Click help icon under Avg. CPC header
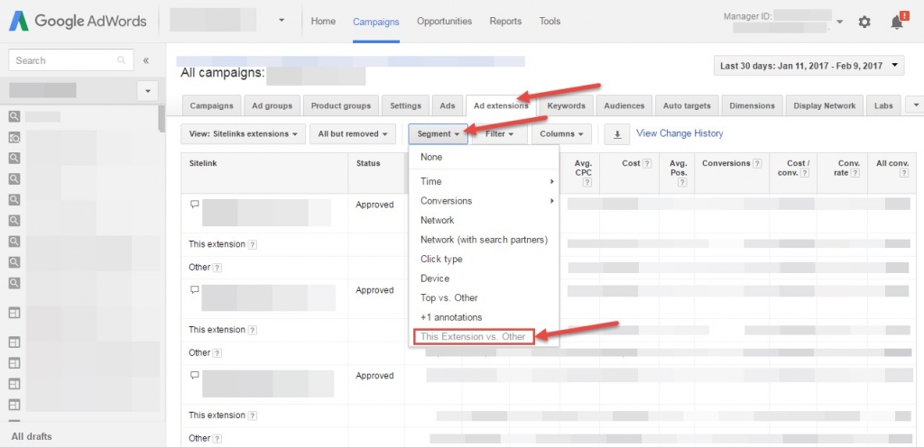This screenshot has width=924, height=447. click(x=587, y=182)
